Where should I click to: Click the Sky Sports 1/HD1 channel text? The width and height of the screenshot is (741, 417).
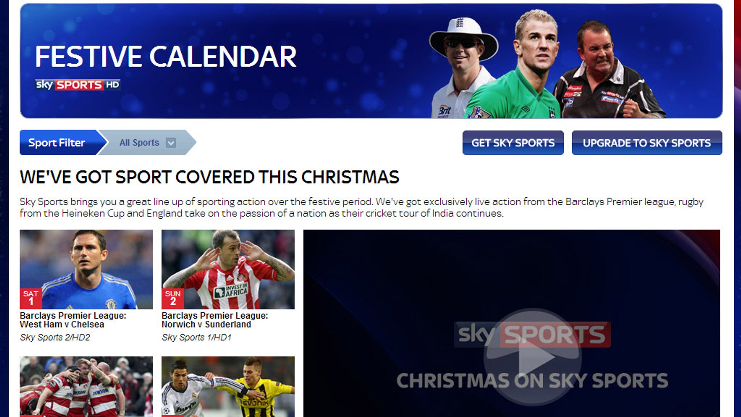[196, 337]
